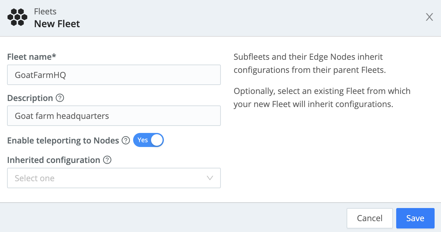Open the Description help question mark

pyautogui.click(x=60, y=98)
